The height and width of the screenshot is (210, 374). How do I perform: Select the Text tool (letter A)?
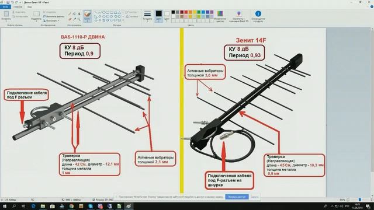[x=79, y=14]
